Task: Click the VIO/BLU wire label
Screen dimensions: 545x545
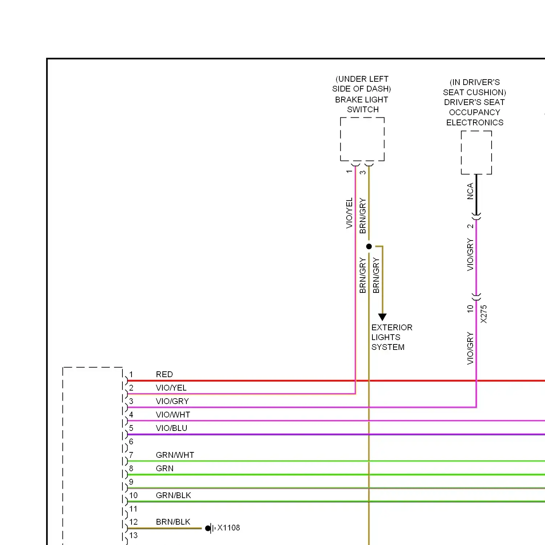Action: click(171, 428)
